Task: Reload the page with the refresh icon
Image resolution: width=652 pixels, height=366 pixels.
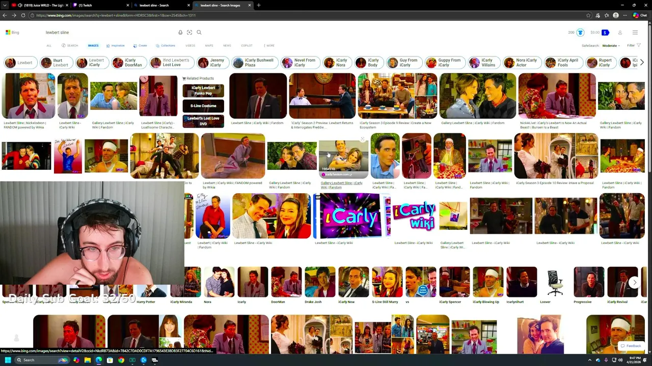Action: click(23, 15)
